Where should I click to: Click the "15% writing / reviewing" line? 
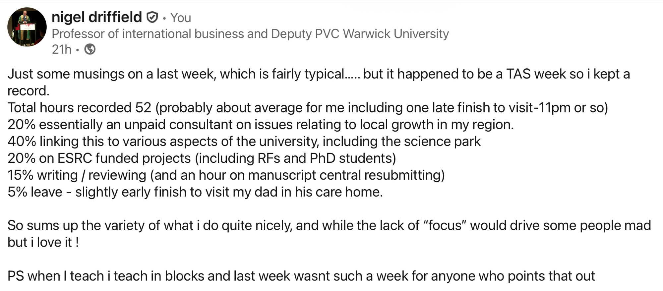tap(226, 175)
